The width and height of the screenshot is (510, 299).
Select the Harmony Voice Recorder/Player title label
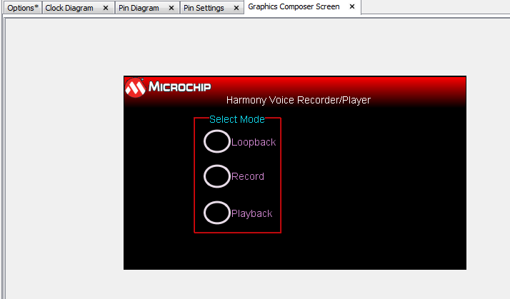point(298,100)
